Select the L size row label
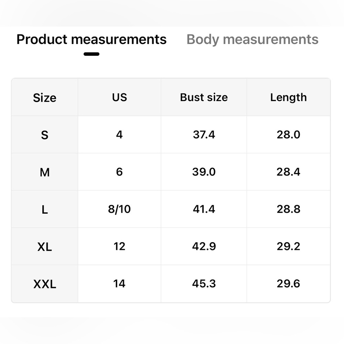Image resolution: width=344 pixels, height=344 pixels. [45, 209]
